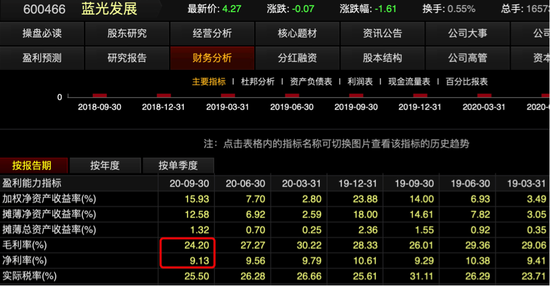
Task: Click the 2019-12-31 chart bar
Action: [420, 95]
